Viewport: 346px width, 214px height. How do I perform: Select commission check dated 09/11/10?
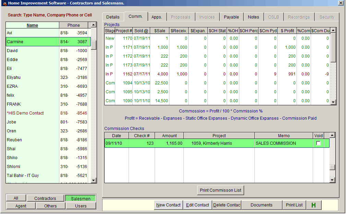[217, 143]
